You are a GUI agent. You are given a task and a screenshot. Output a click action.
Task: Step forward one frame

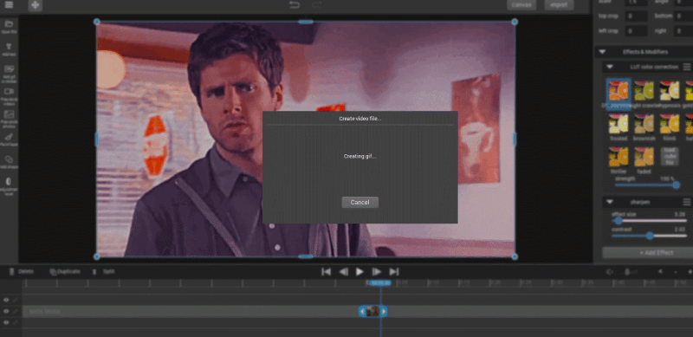(377, 271)
